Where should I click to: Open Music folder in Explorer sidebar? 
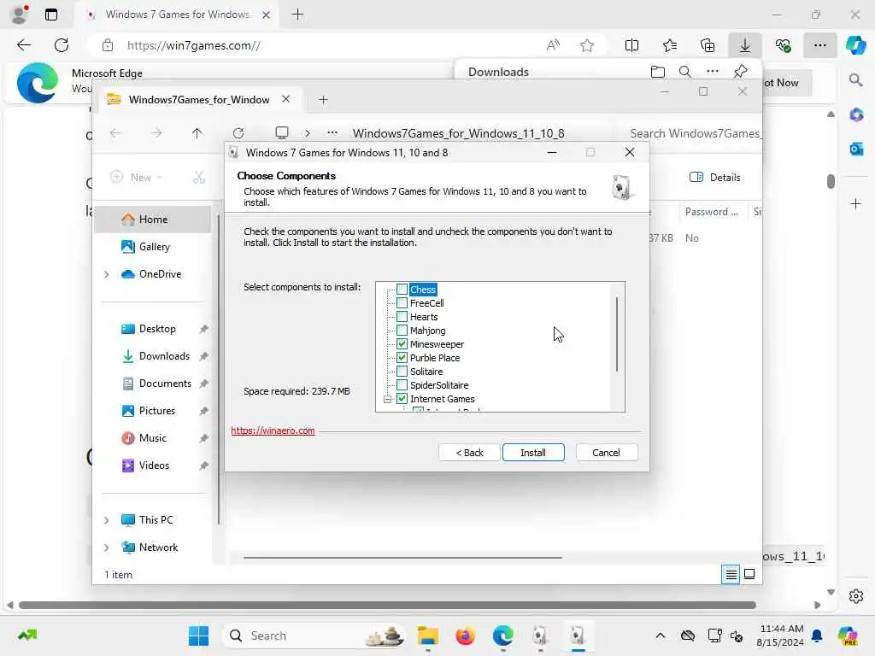[152, 438]
